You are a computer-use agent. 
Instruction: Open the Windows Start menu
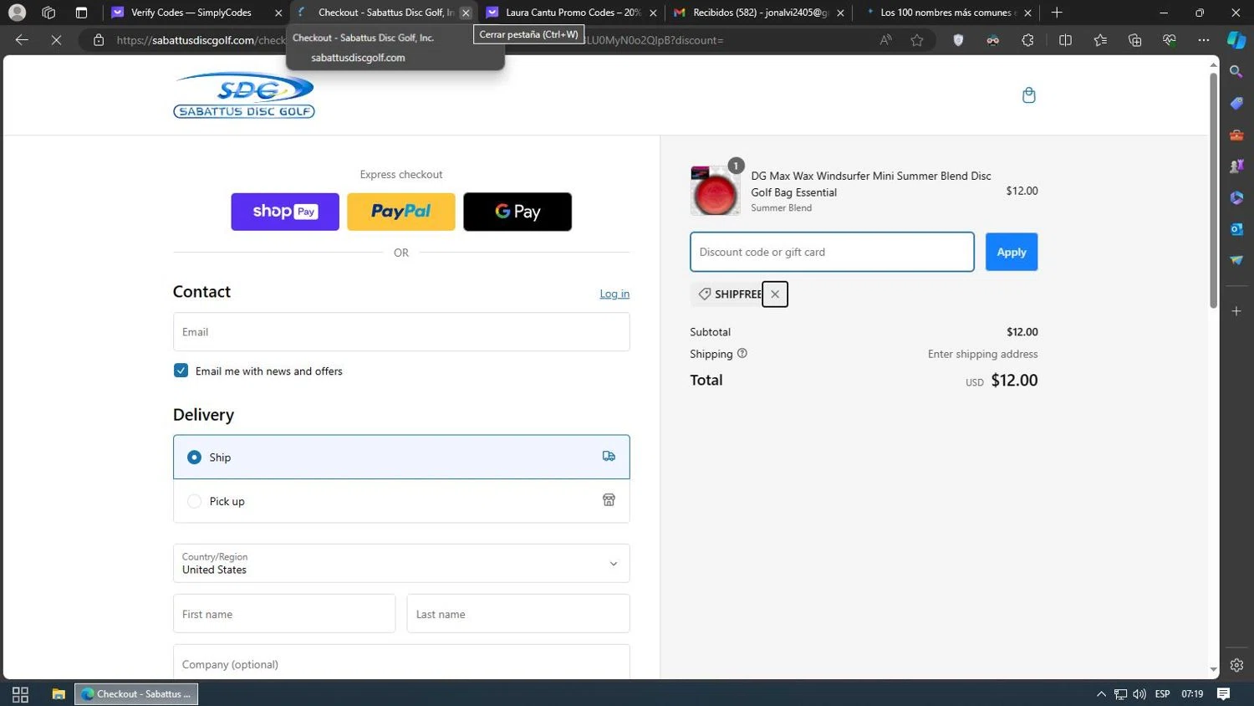click(20, 694)
